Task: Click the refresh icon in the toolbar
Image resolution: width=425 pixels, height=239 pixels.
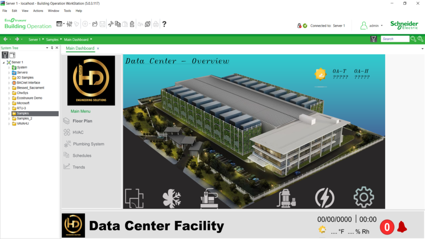Action: click(x=147, y=24)
